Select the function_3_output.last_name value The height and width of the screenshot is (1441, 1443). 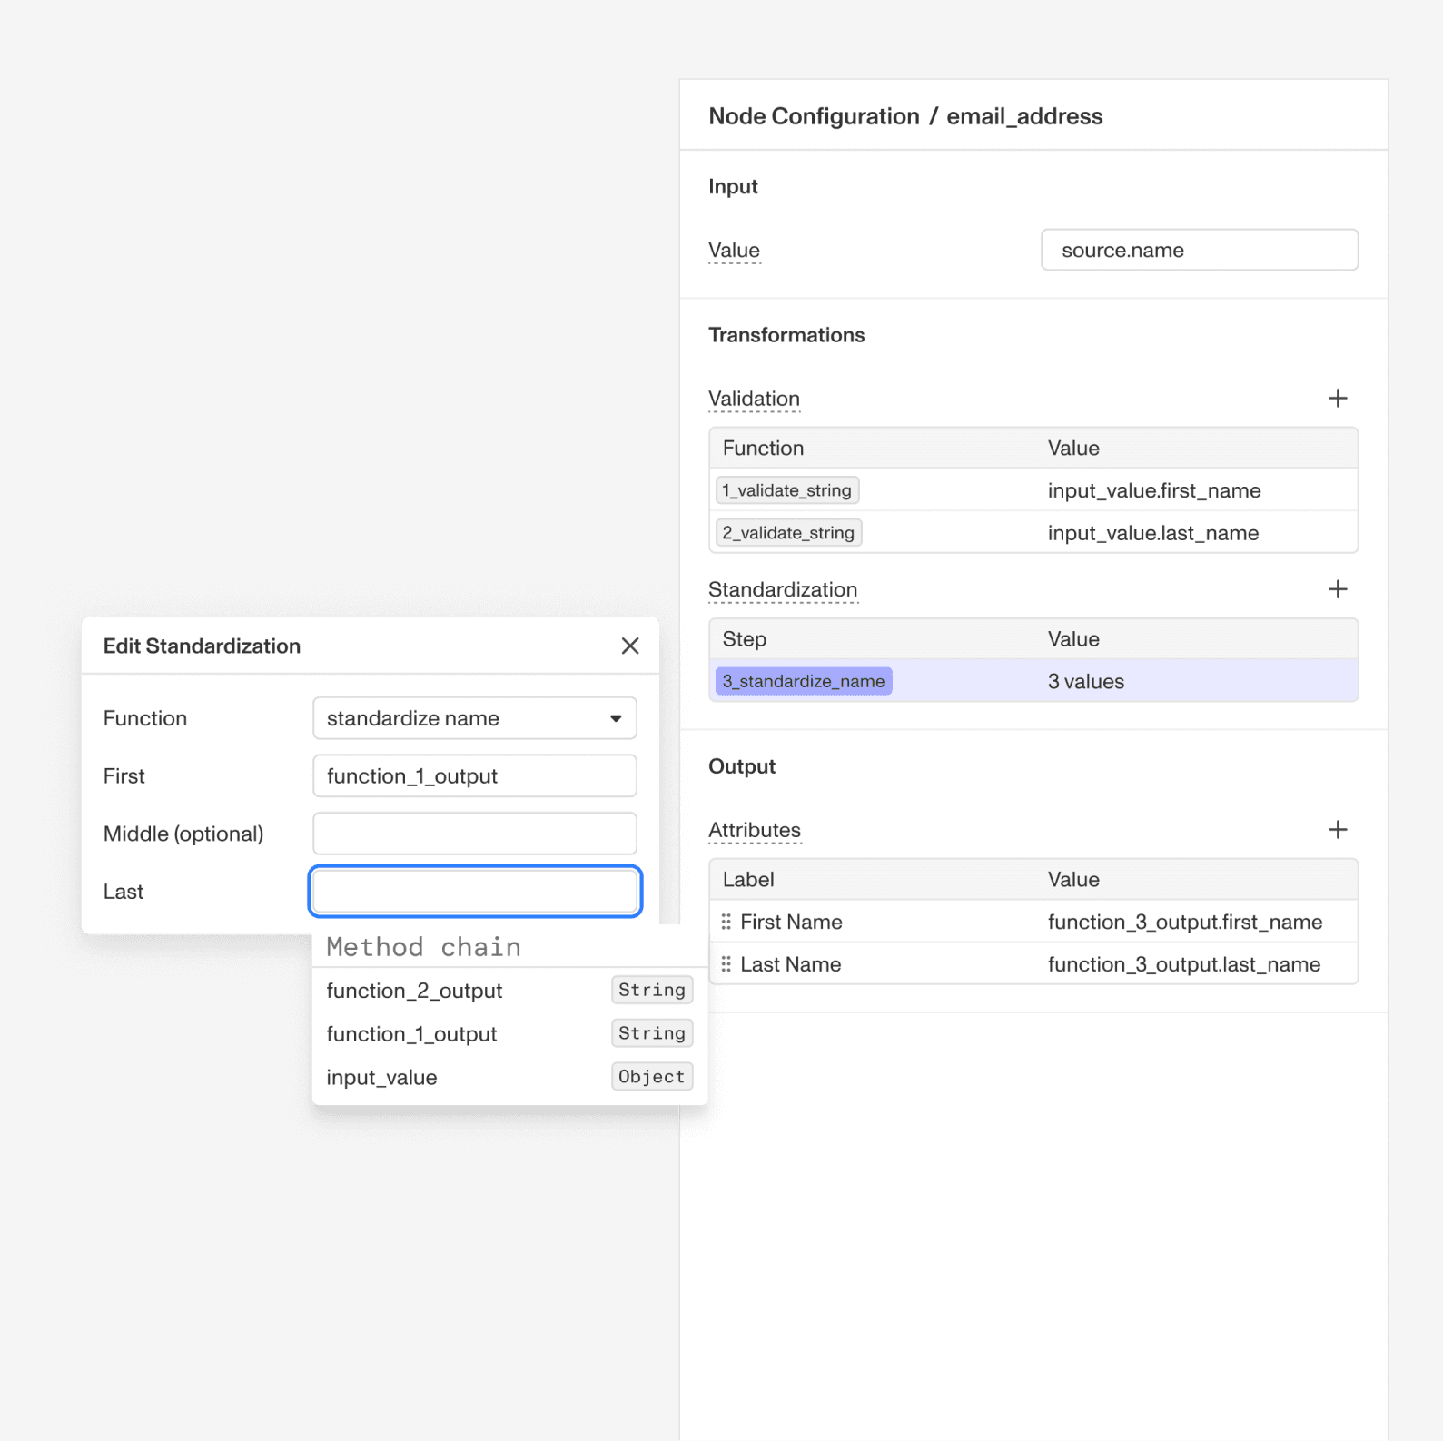click(1184, 964)
